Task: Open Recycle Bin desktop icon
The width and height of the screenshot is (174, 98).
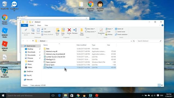Action: coord(5,5)
